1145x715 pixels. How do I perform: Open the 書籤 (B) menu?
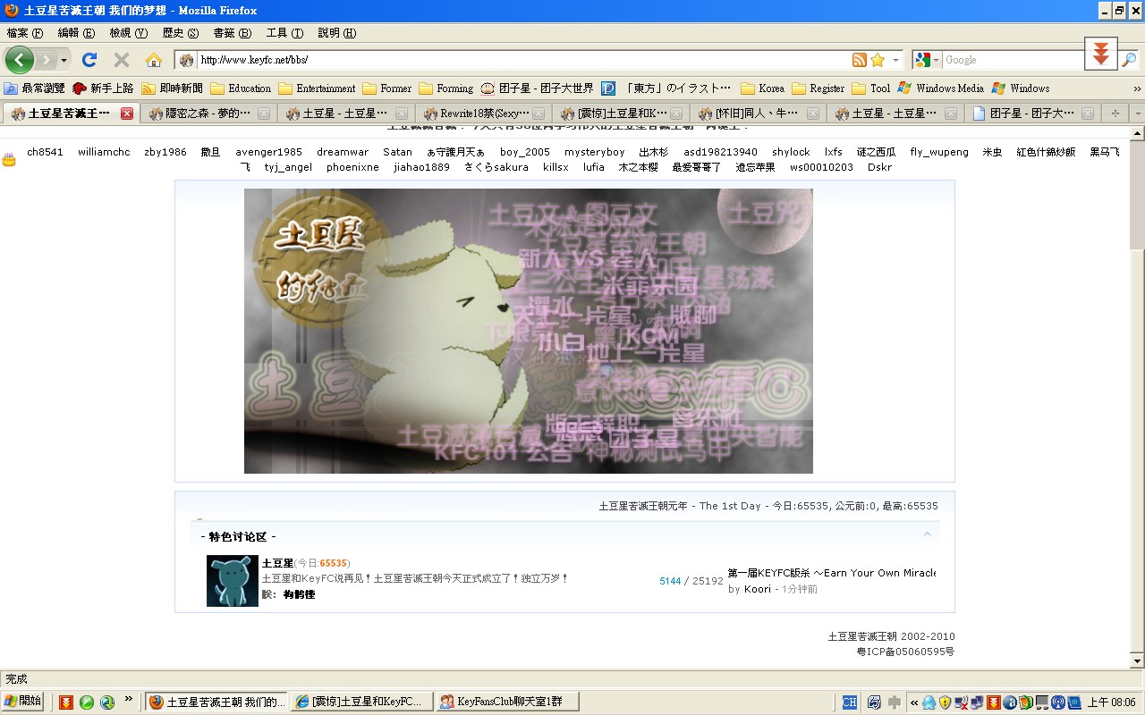click(233, 33)
